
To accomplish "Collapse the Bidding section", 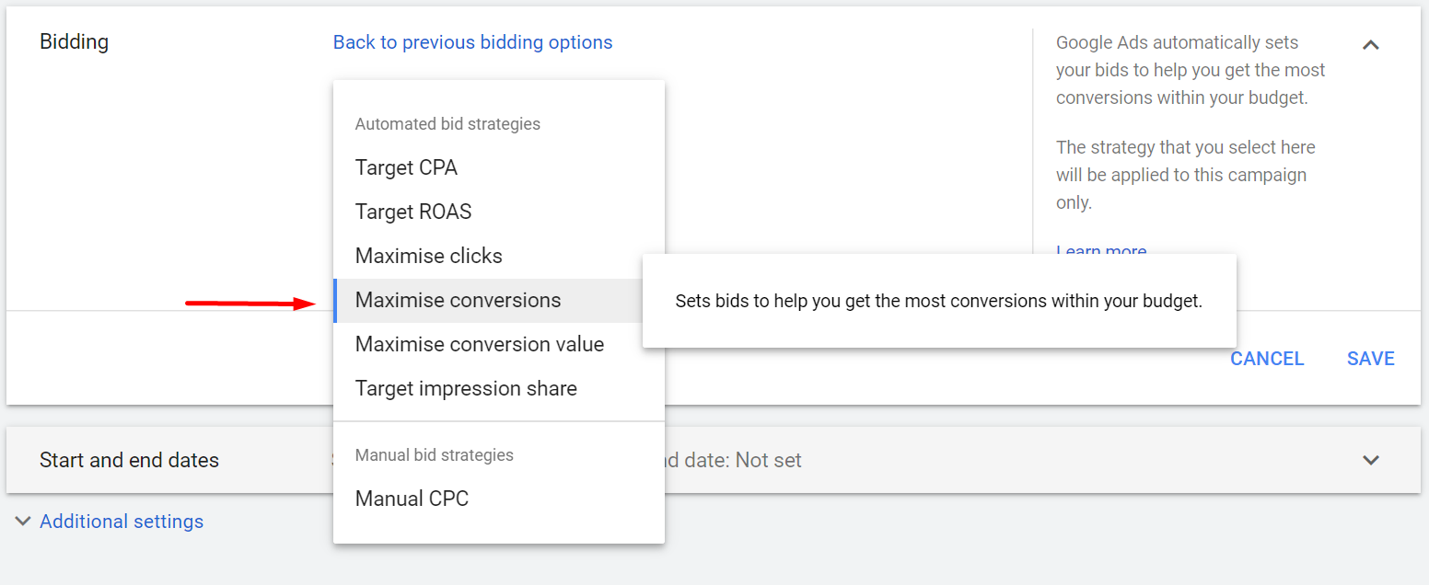I will (x=1370, y=44).
